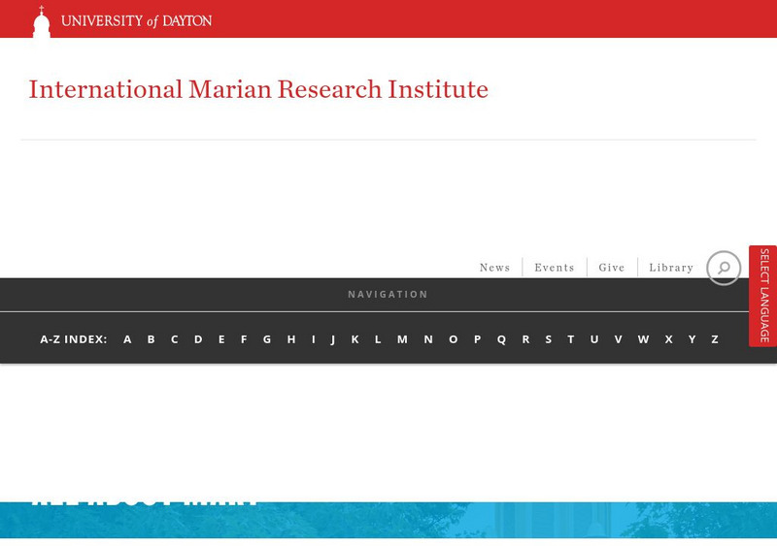This screenshot has height=546, width=777.
Task: Jump to letter O in A-Z index
Action: coord(453,339)
